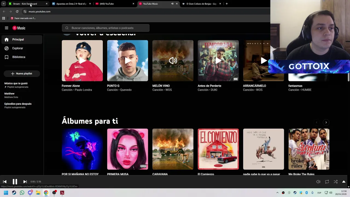Screen dimensions: 350x197
Task: Open POR SI MAÑANA NO ESTOY album cover
Action: [x=82, y=149]
